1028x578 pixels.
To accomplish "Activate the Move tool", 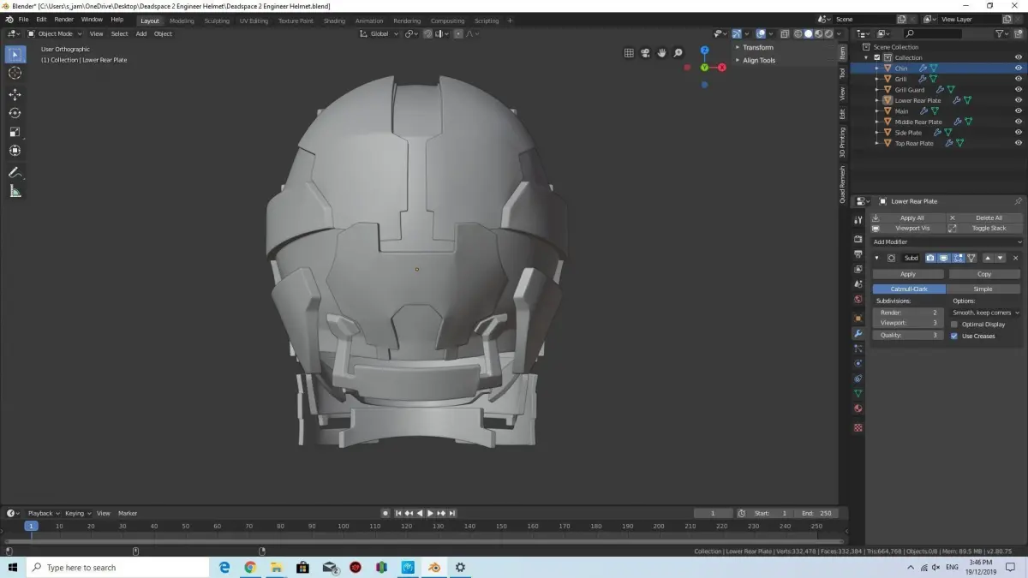I will click(x=15, y=94).
